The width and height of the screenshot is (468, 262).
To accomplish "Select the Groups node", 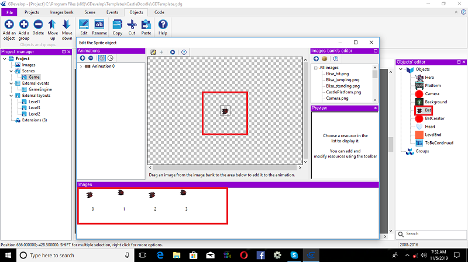I will click(422, 151).
